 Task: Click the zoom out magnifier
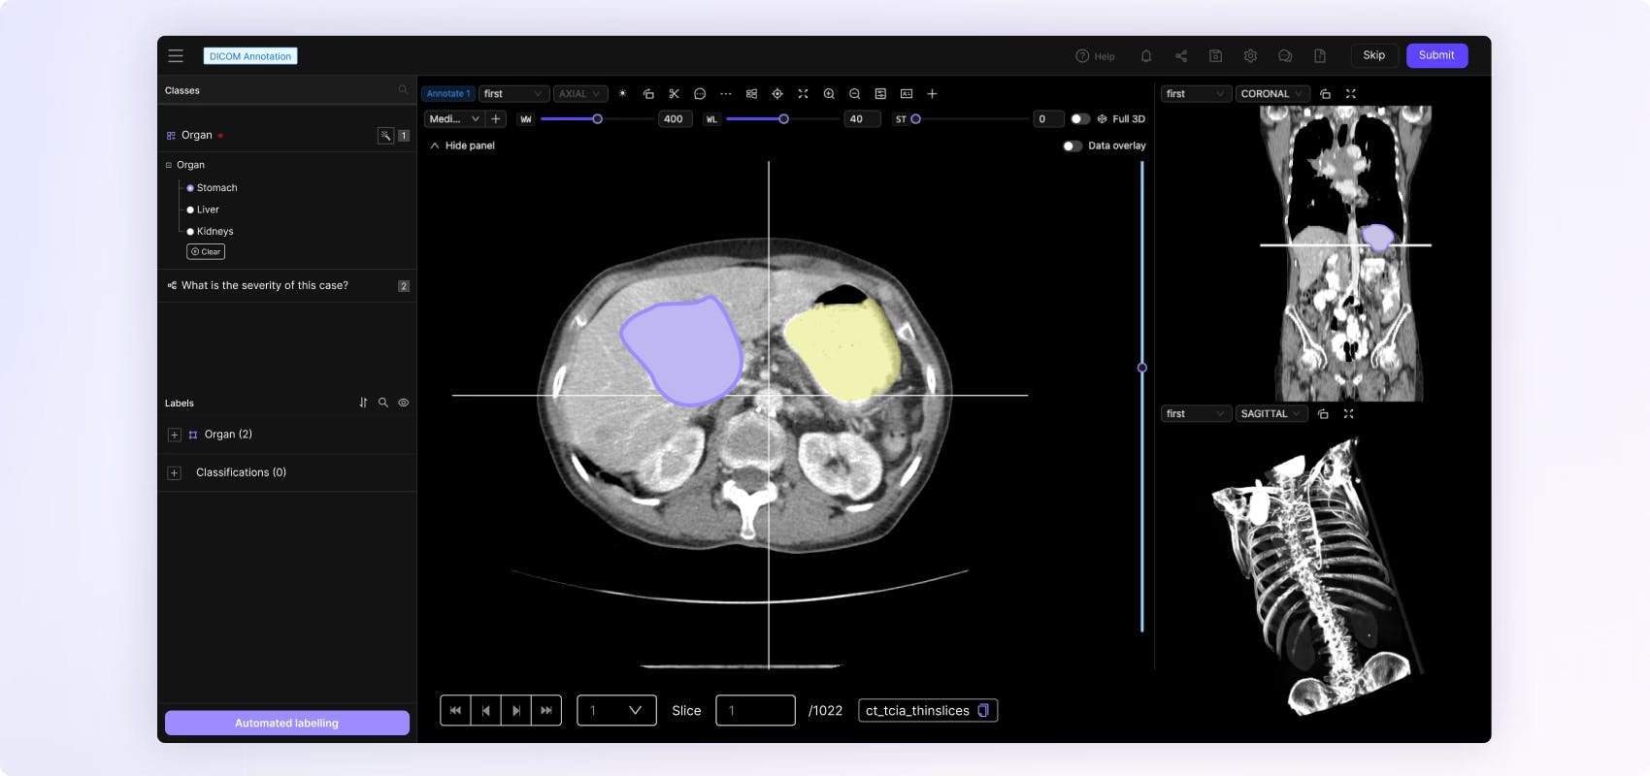point(854,94)
